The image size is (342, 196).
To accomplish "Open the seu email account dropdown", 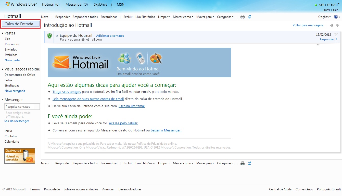I will coord(329,5).
